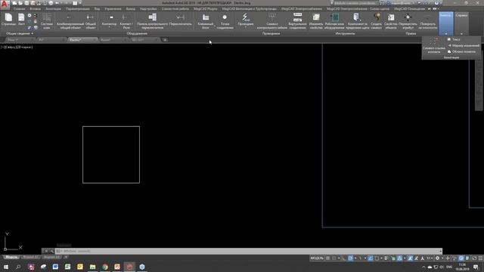
Task: Click the Customization menu icon in status bar
Action: click(480, 258)
